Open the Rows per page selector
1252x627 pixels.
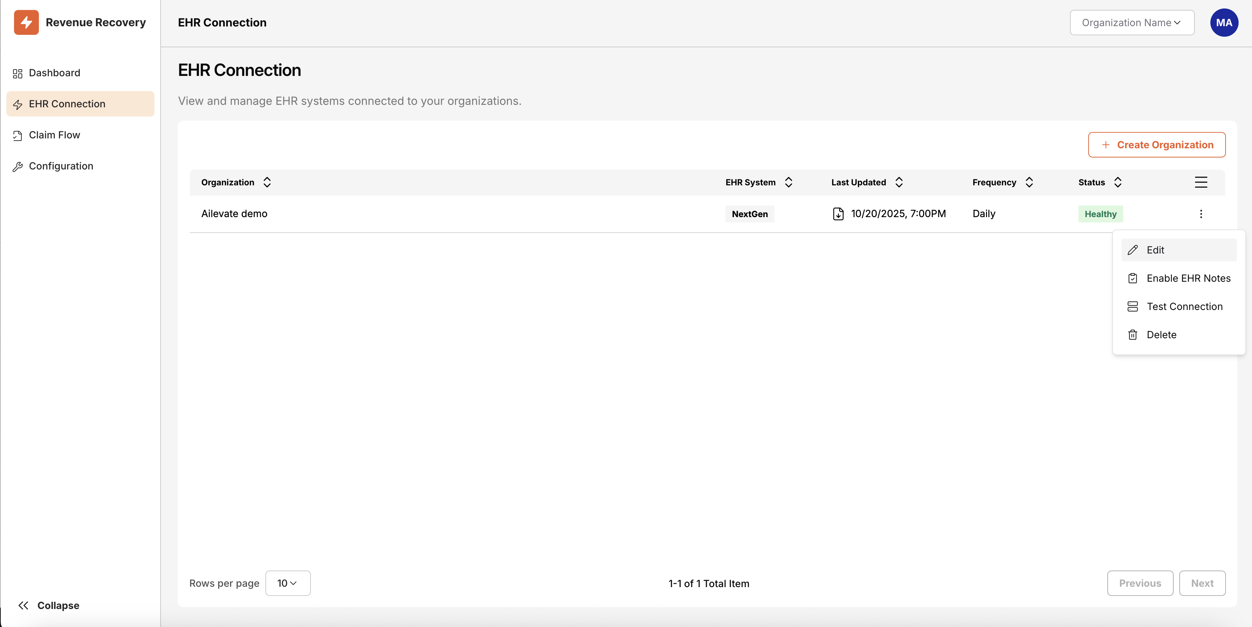(x=288, y=583)
